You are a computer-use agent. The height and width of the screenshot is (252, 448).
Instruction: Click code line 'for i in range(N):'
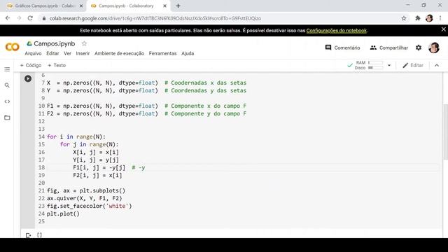coord(76,136)
